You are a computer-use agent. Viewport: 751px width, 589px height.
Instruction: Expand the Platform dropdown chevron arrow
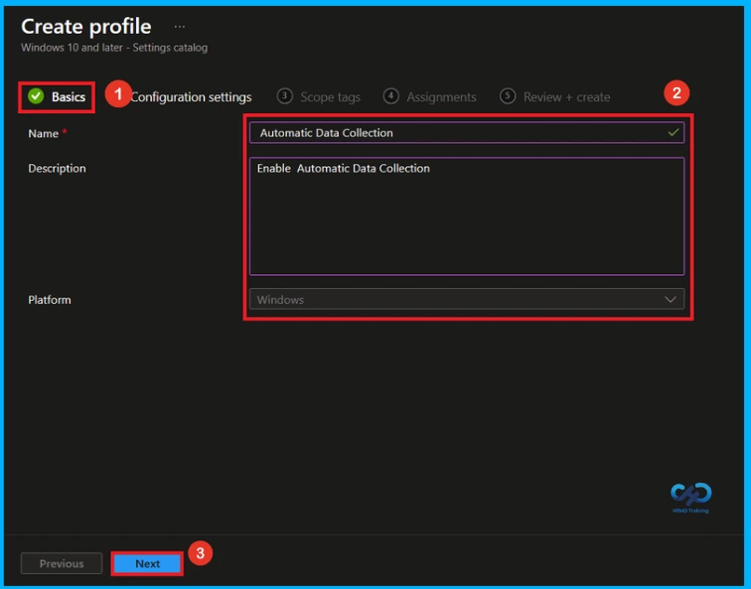[671, 300]
